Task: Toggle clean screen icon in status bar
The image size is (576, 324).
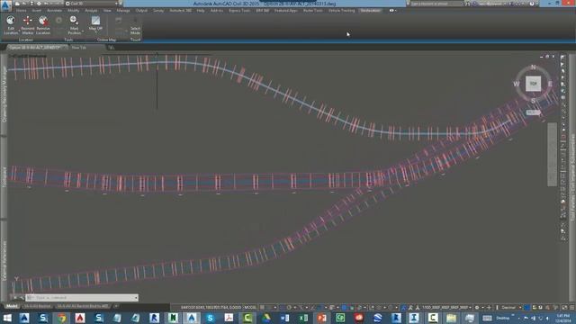Action: (x=564, y=307)
